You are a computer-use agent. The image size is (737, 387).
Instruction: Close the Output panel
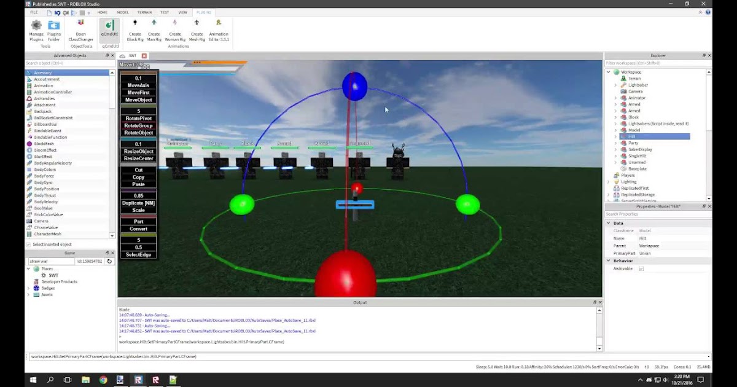click(600, 302)
